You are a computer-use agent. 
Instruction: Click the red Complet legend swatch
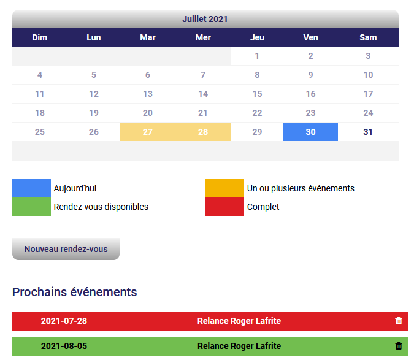tap(224, 207)
